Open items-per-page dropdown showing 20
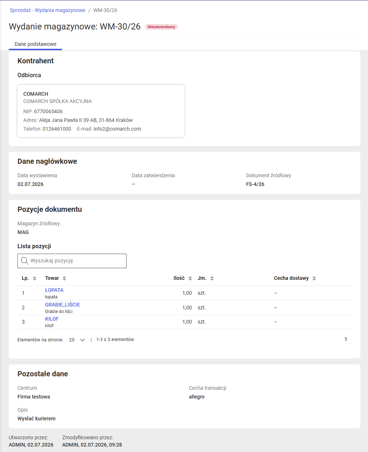The image size is (368, 452). pos(77,340)
